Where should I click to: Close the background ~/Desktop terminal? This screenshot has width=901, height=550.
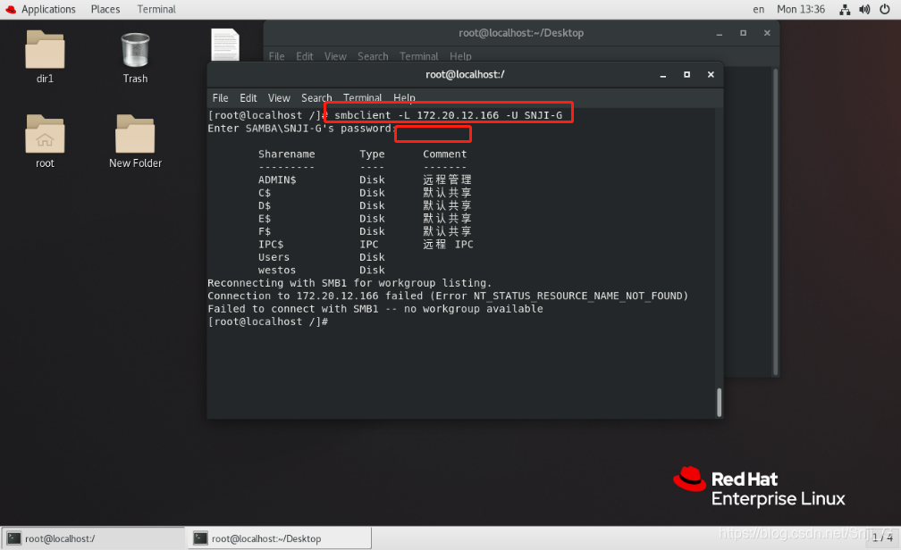click(767, 33)
